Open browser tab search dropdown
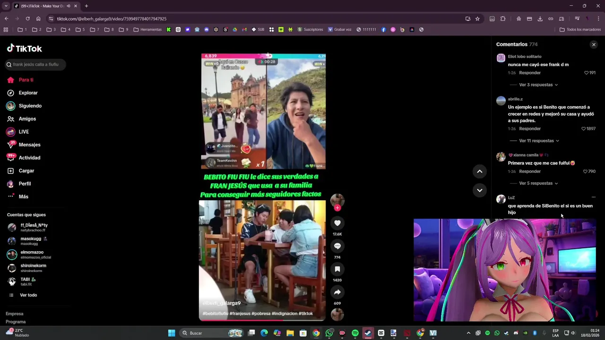This screenshot has width=605, height=340. [x=6, y=6]
